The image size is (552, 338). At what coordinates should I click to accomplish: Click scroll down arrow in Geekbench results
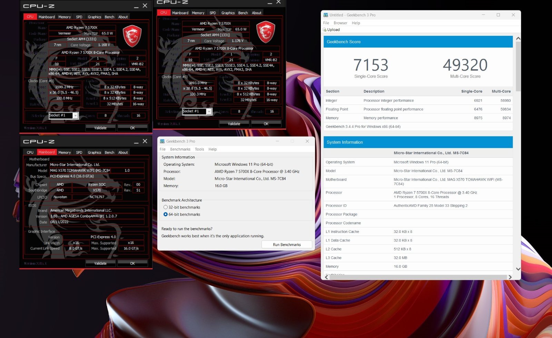518,269
